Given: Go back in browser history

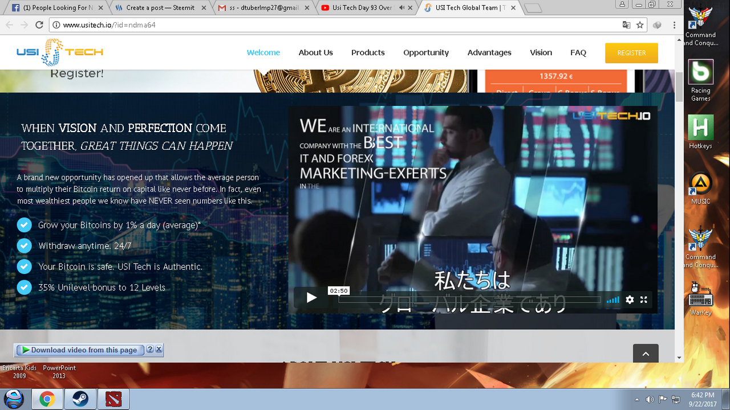Looking at the screenshot, I should click(x=9, y=25).
